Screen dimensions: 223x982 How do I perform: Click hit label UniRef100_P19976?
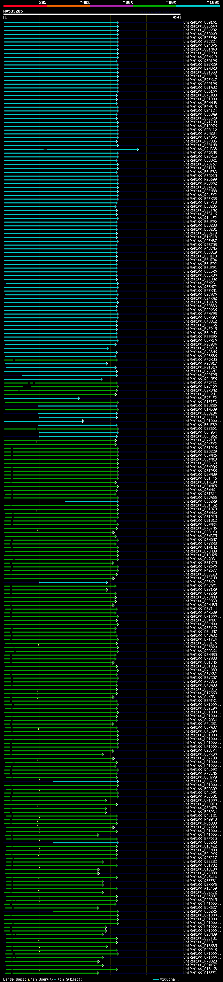tap(200, 126)
